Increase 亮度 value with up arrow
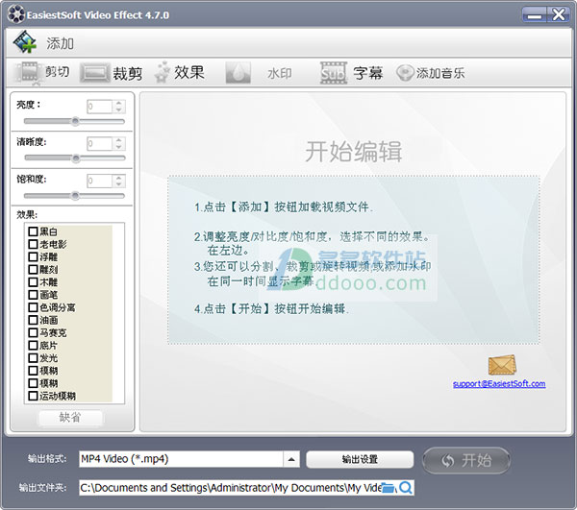Viewport: 577px width, 510px height. [x=118, y=104]
